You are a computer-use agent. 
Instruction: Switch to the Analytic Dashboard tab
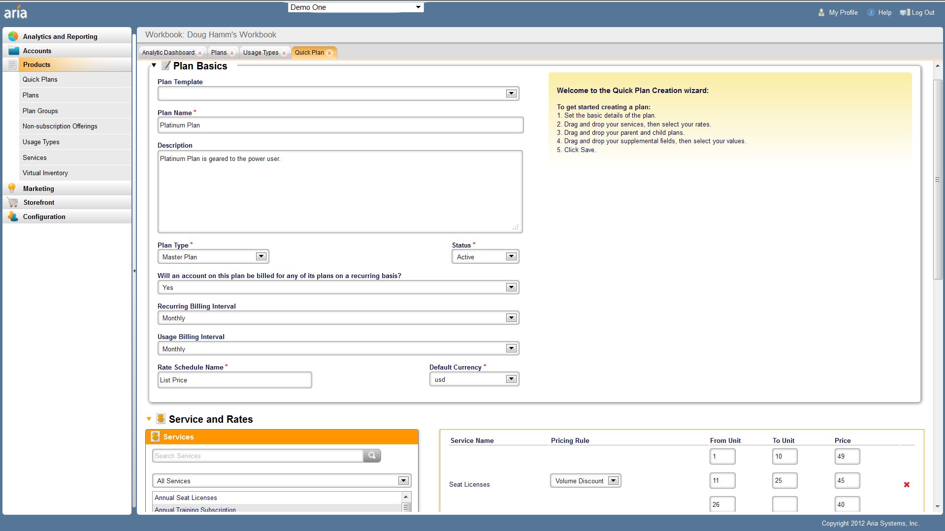(168, 53)
